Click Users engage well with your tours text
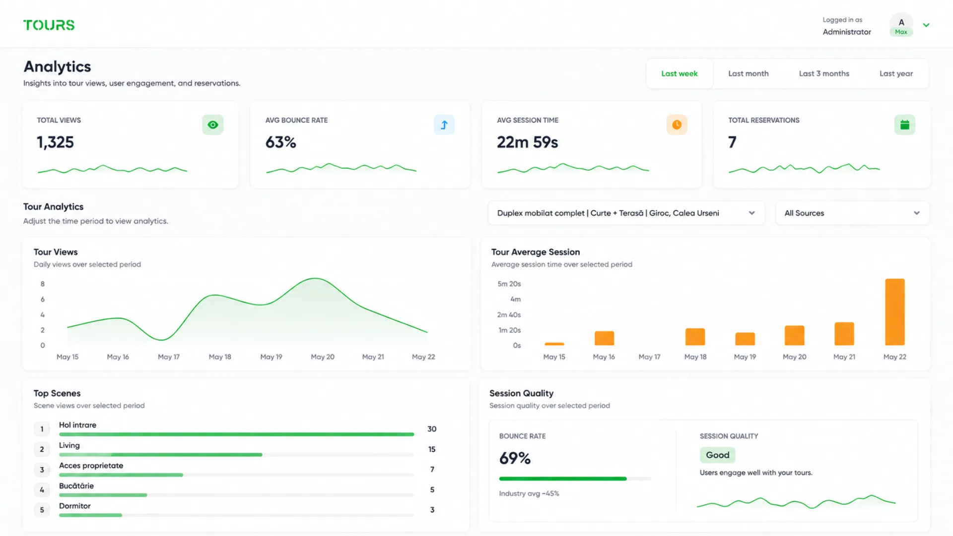The height and width of the screenshot is (536, 953). click(756, 473)
